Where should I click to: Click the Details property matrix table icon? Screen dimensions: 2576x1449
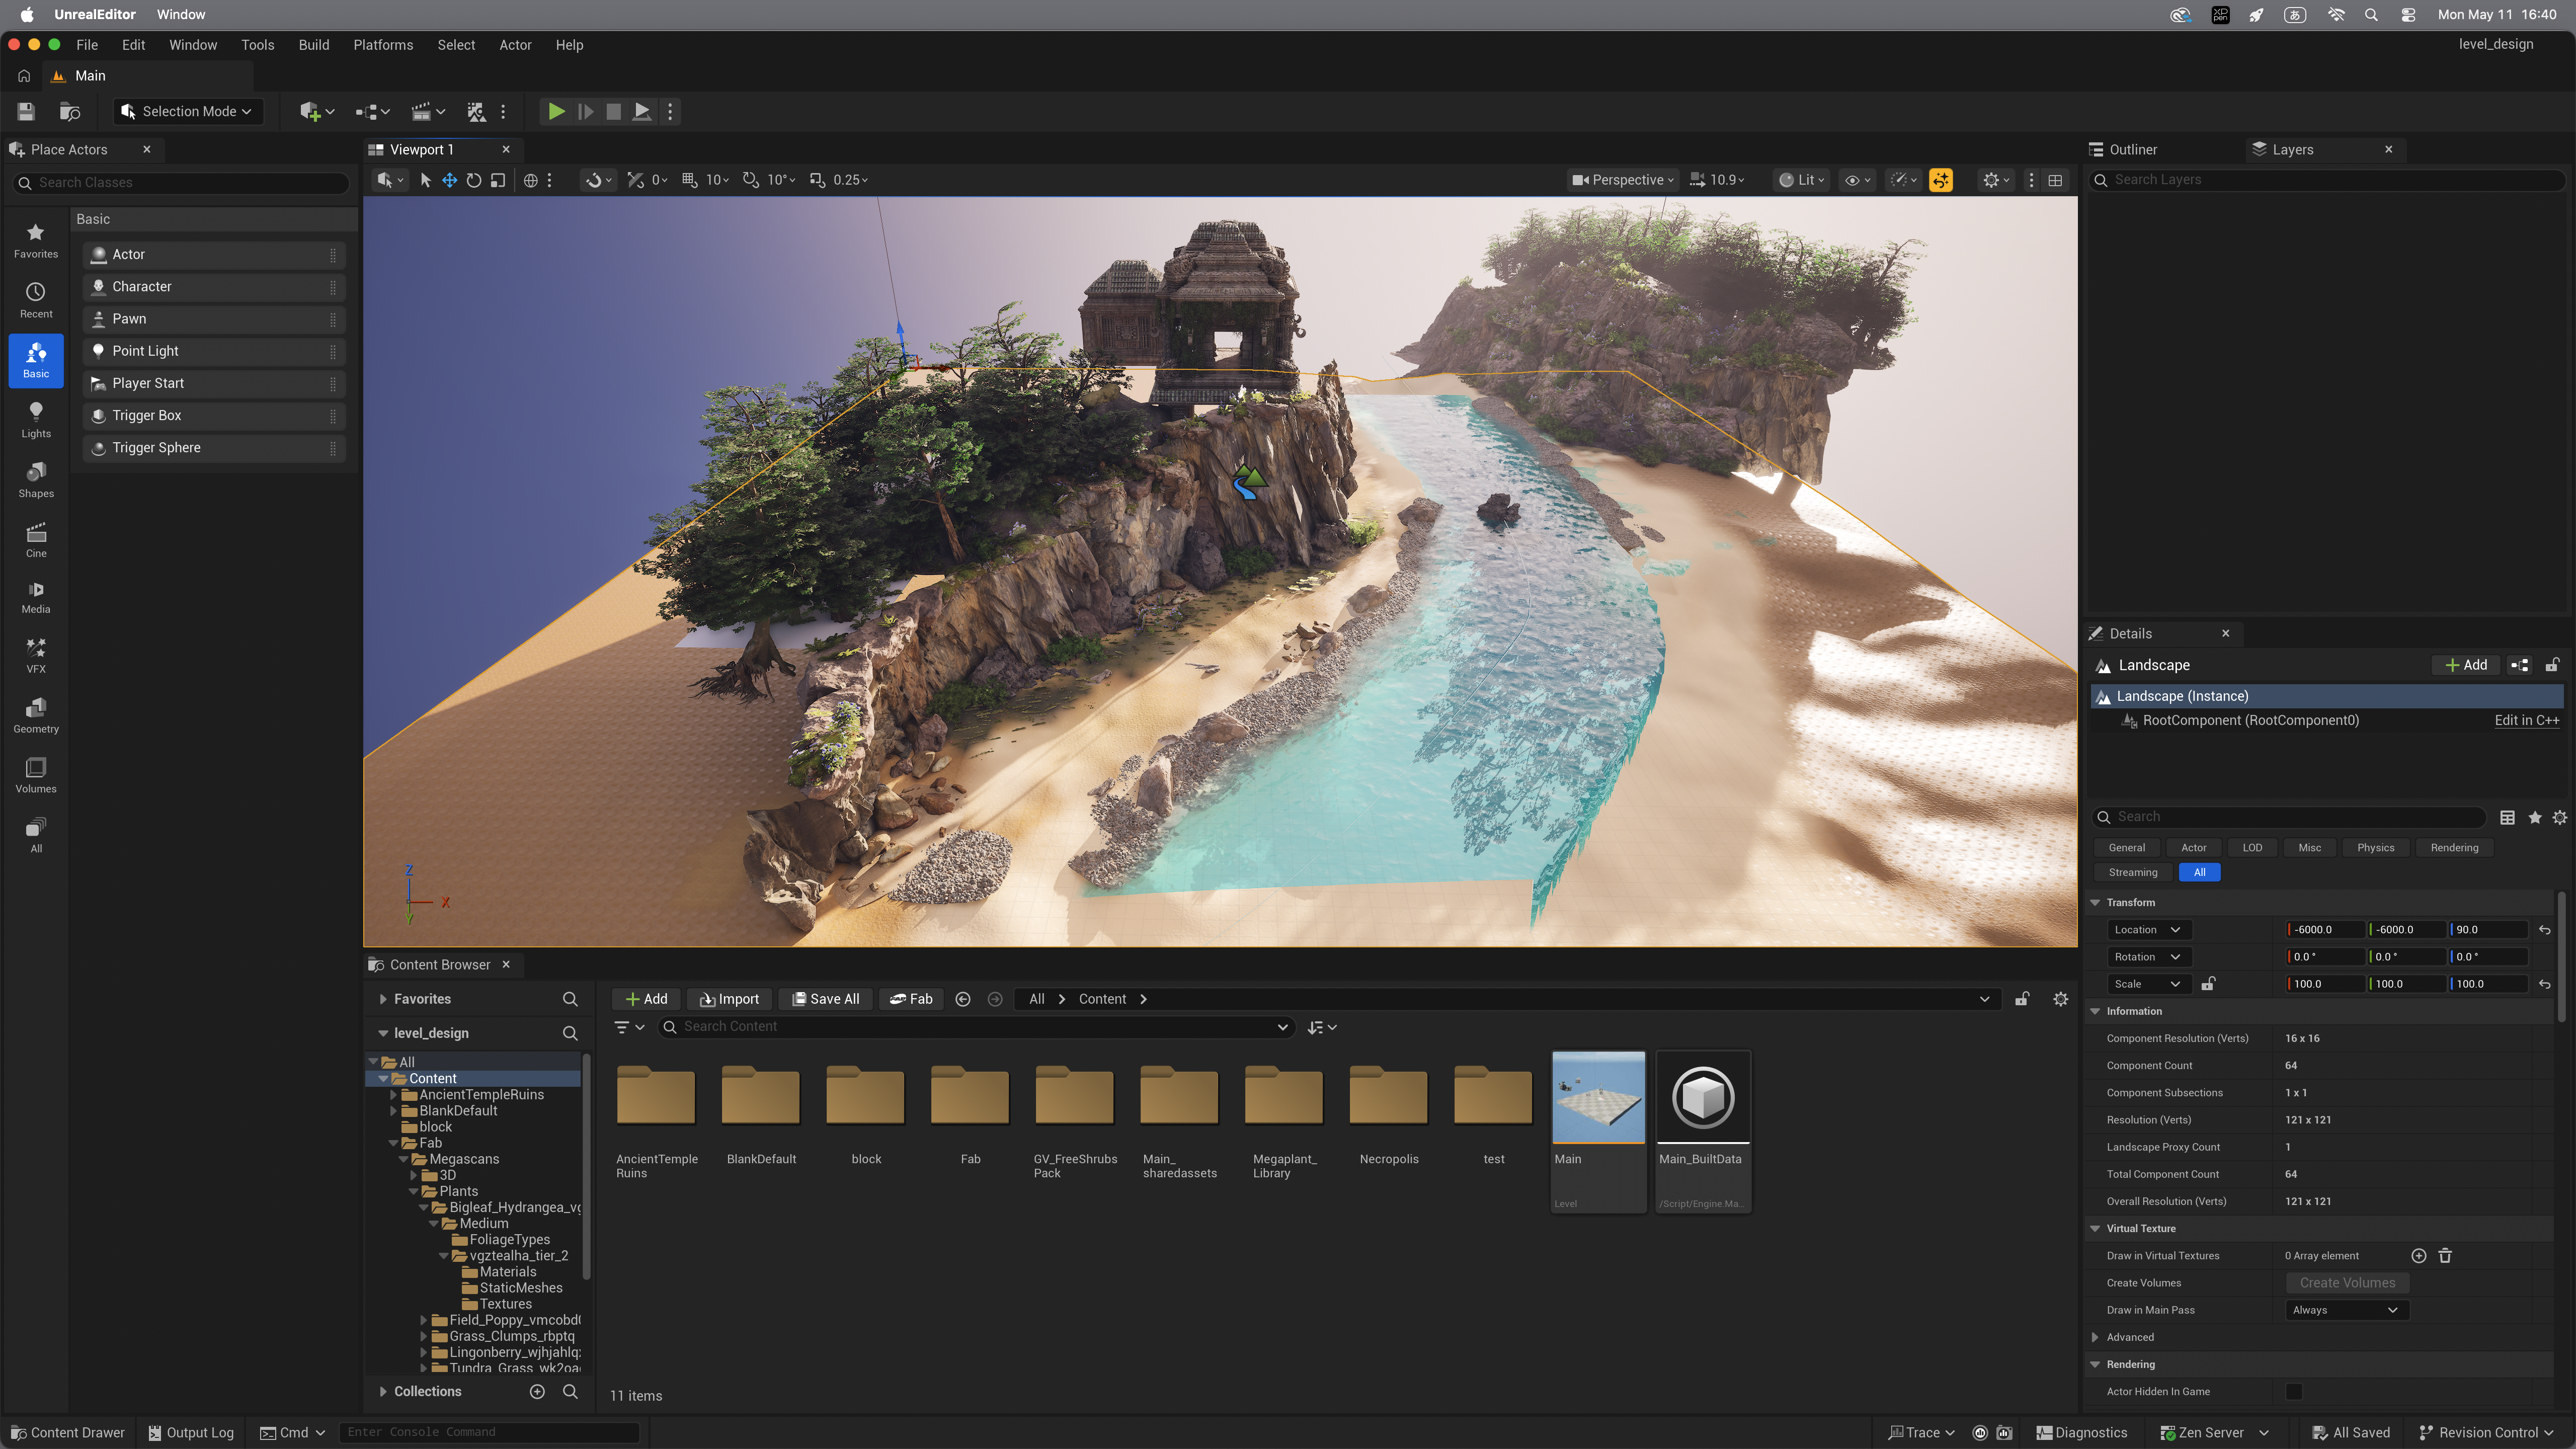pyautogui.click(x=2507, y=817)
